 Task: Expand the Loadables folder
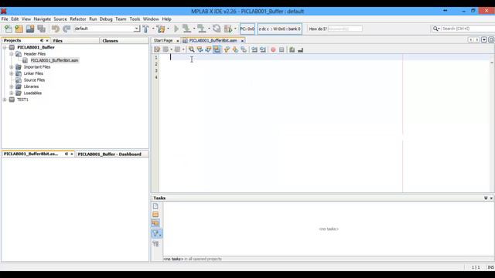[12, 93]
